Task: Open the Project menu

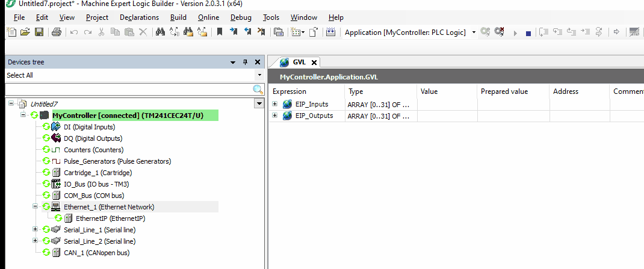Action: tap(98, 17)
